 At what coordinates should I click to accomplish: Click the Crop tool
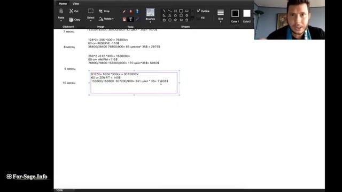[104, 11]
